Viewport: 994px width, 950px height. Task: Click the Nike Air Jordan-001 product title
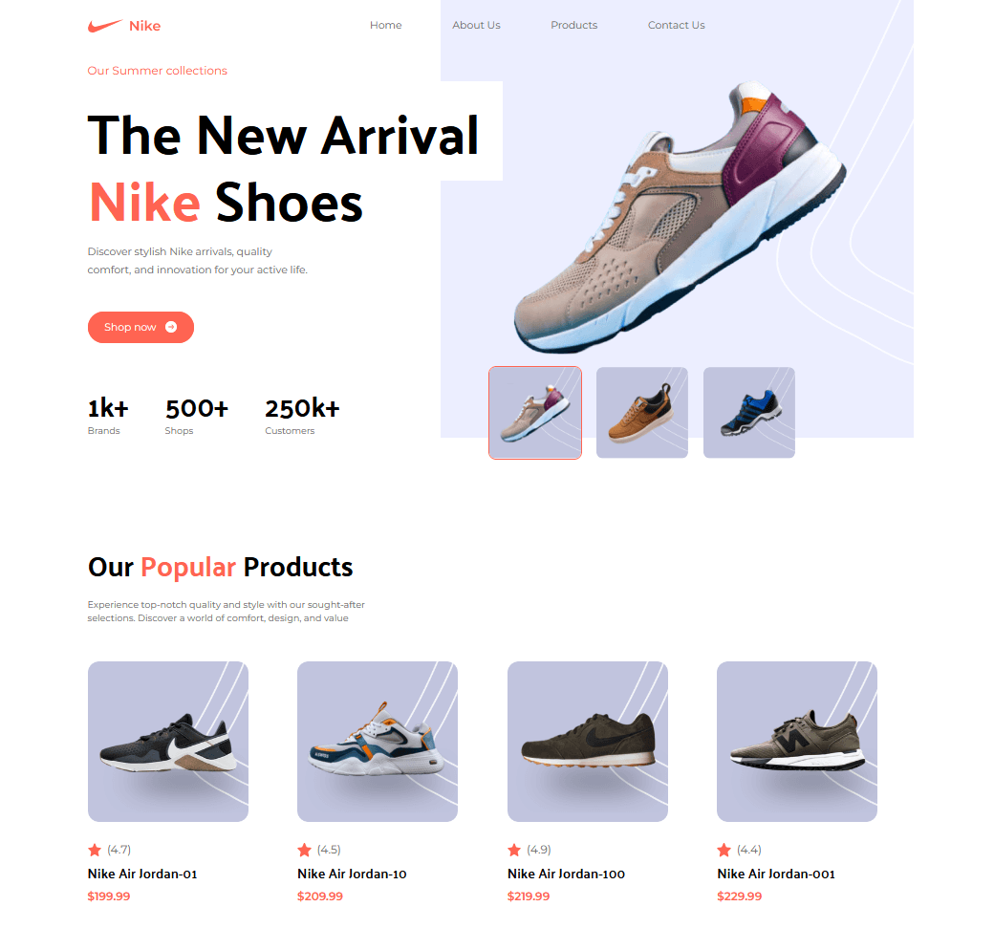pyautogui.click(x=776, y=874)
